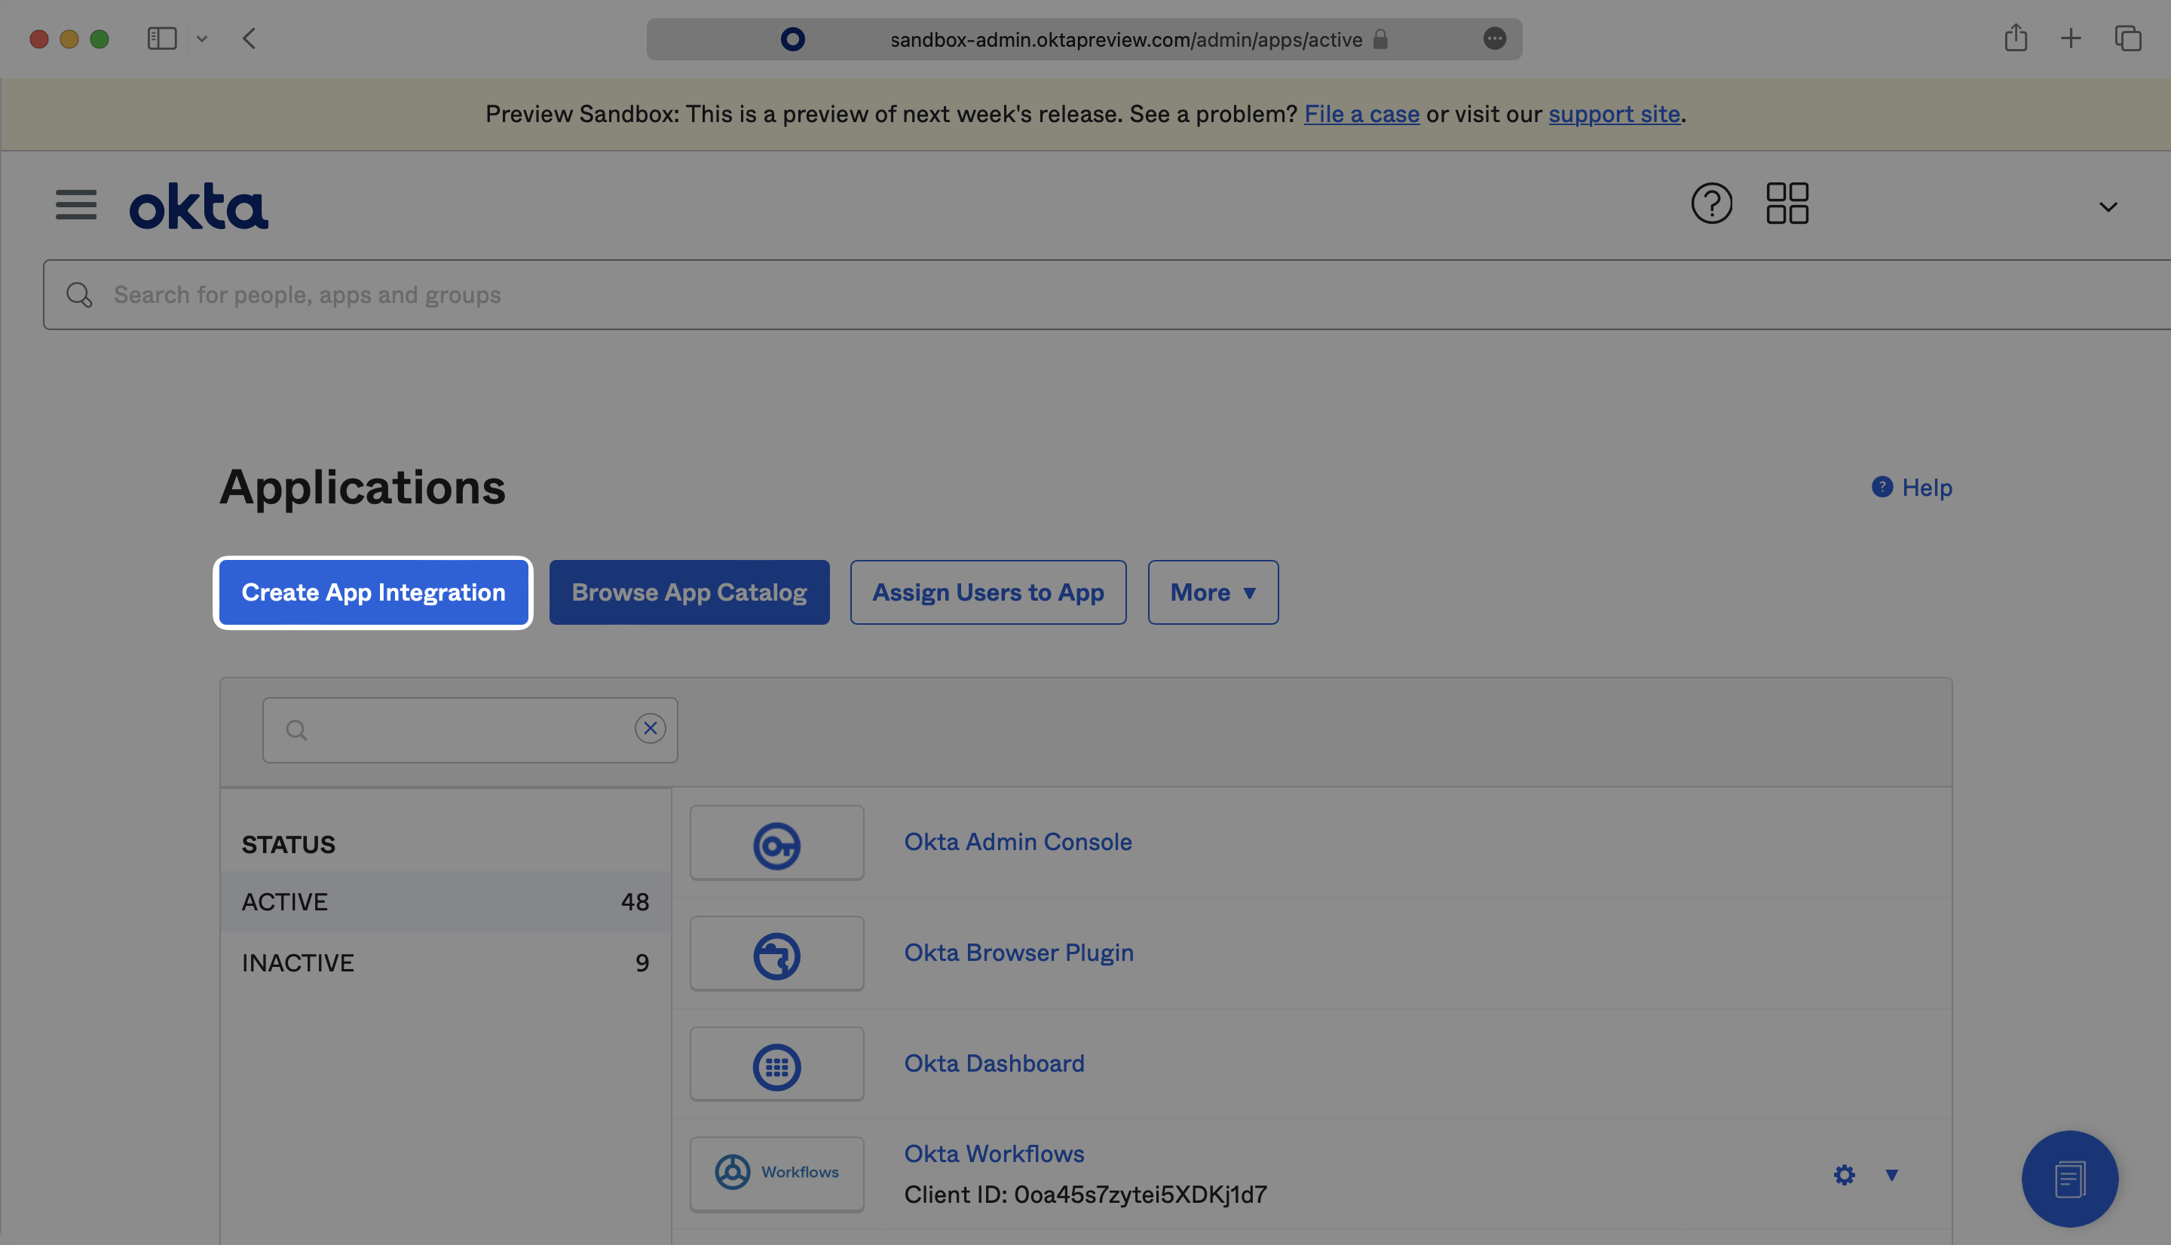Open dropdown arrow beside Okta Workflows gear
Viewport: 2171px width, 1245px height.
coord(1891,1175)
